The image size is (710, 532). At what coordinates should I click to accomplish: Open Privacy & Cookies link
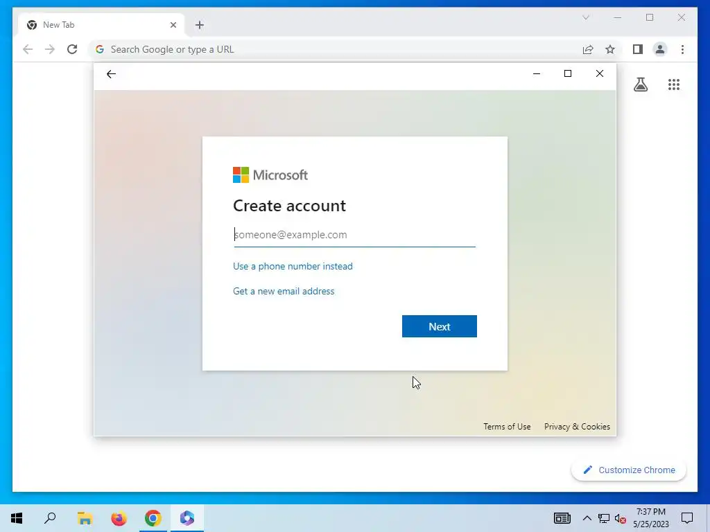(x=577, y=427)
